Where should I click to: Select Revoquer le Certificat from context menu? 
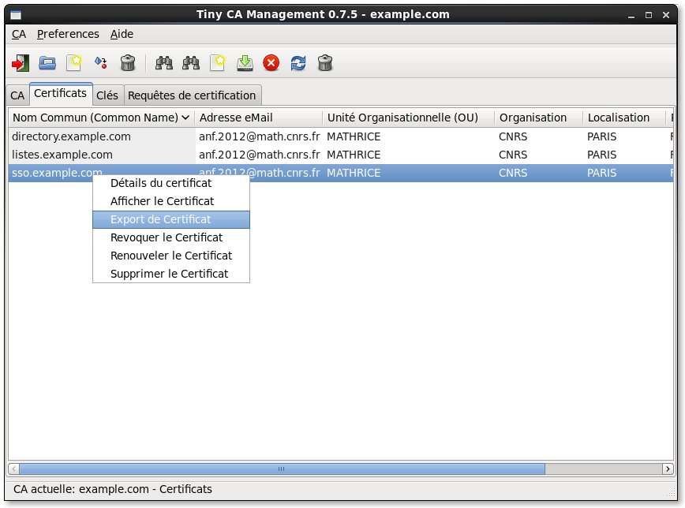(x=167, y=237)
